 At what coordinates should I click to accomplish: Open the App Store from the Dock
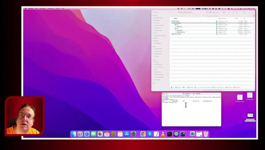pos(127,134)
